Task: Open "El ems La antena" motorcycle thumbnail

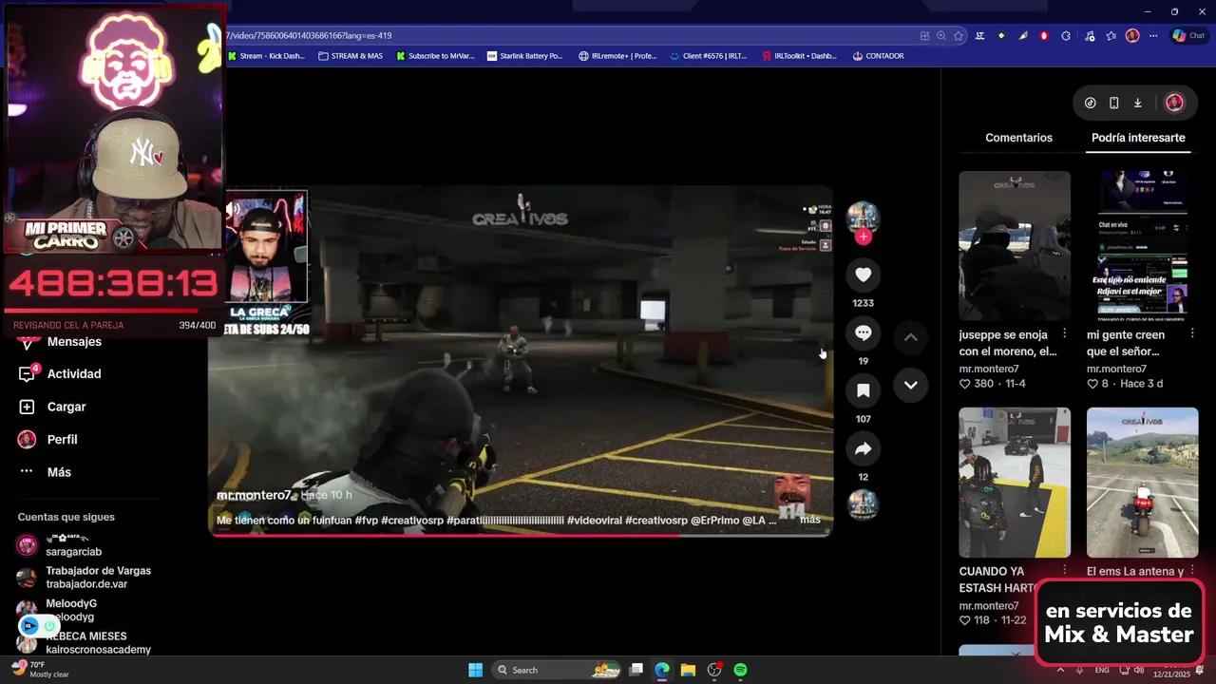Action: (x=1143, y=483)
